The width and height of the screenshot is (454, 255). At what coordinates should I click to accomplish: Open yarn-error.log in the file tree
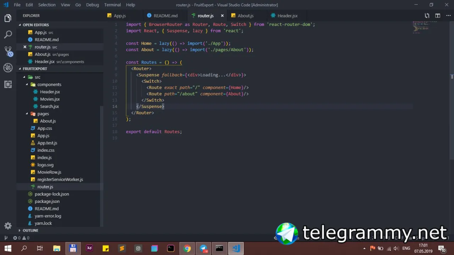pyautogui.click(x=48, y=216)
